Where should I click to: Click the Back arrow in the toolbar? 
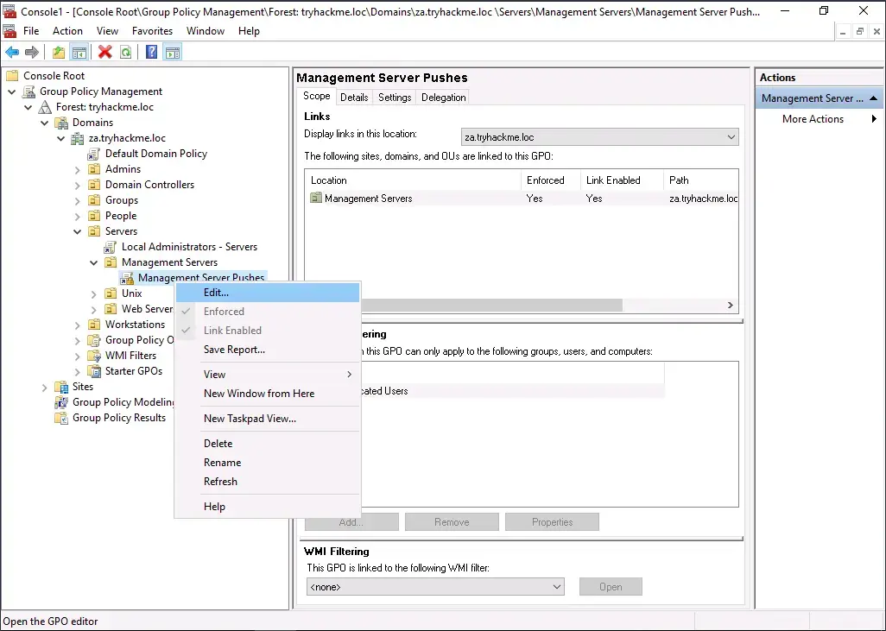tap(12, 53)
